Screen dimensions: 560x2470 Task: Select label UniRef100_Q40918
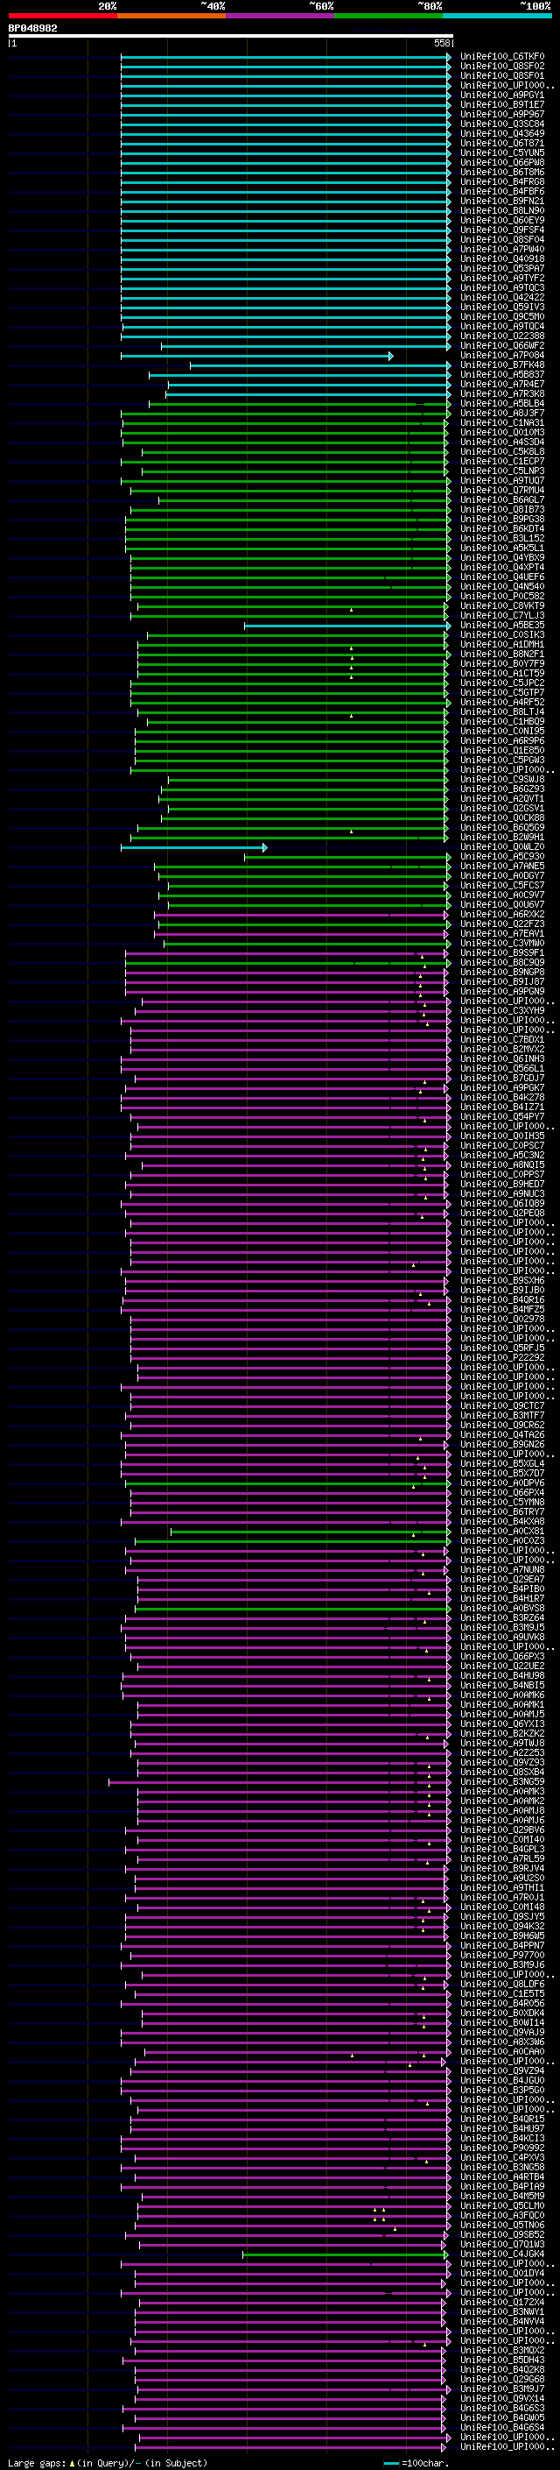[x=502, y=258]
